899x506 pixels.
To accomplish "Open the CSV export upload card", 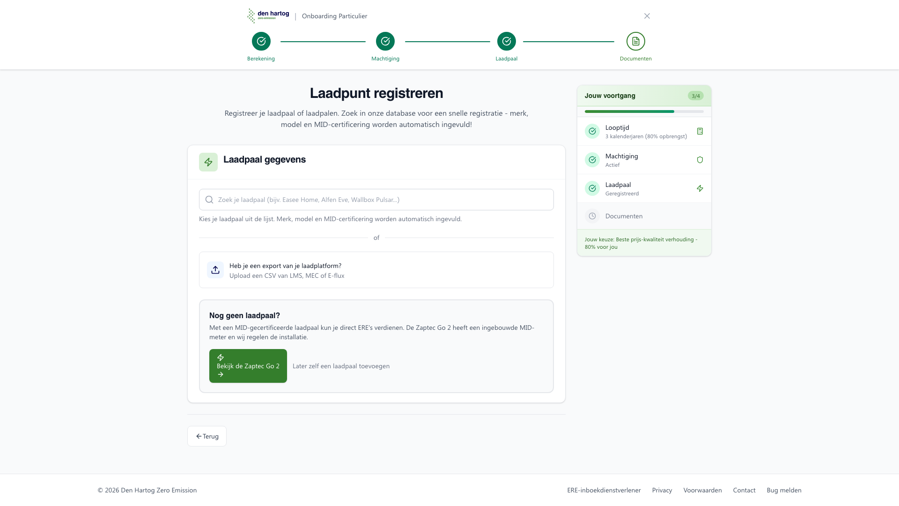I will (x=376, y=270).
